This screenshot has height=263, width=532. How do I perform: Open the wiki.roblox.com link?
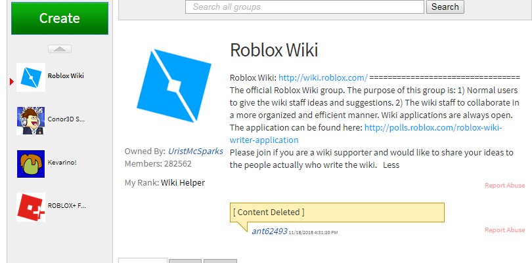point(323,77)
